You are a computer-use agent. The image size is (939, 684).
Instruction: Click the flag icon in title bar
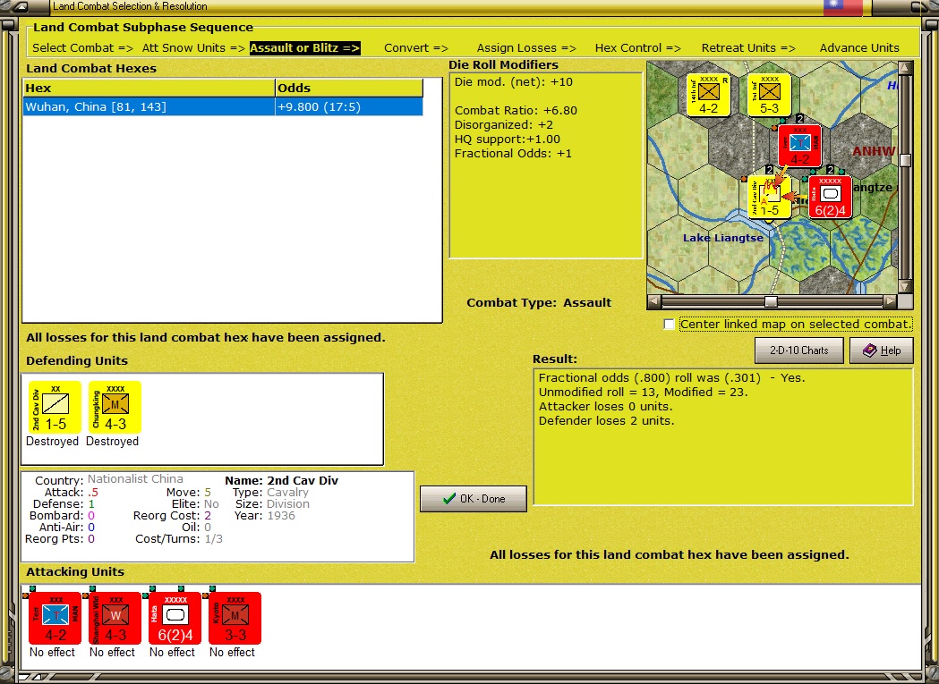pos(842,7)
